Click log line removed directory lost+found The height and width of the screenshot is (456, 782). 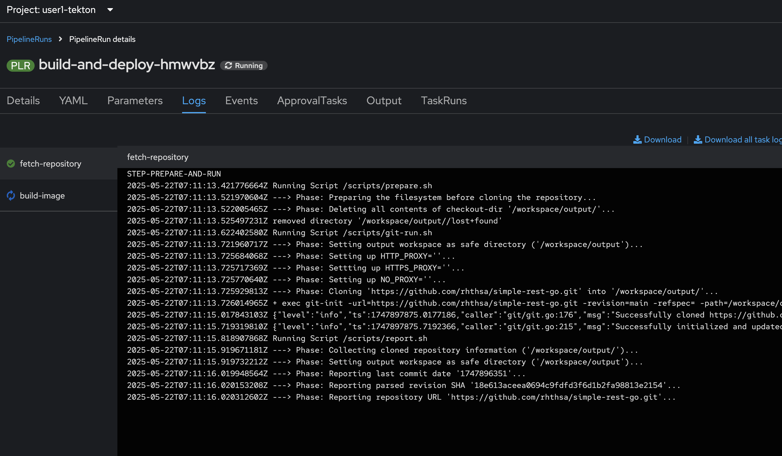[315, 221]
